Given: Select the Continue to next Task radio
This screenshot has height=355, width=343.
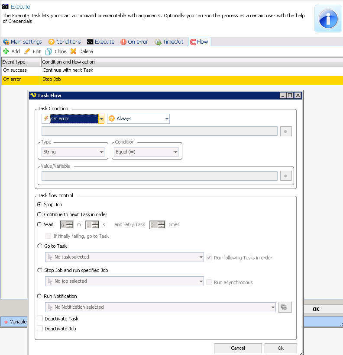Looking at the screenshot, I should pos(40,214).
